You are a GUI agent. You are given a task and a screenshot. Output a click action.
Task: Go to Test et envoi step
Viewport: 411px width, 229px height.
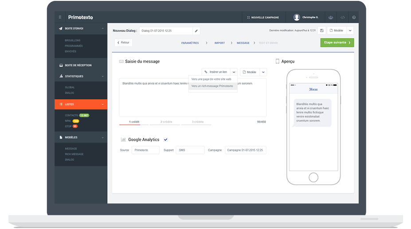click(268, 43)
